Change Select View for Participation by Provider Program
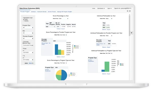Image resolution: width=152 pixels, height=92 pixels. pyautogui.click(x=109, y=36)
